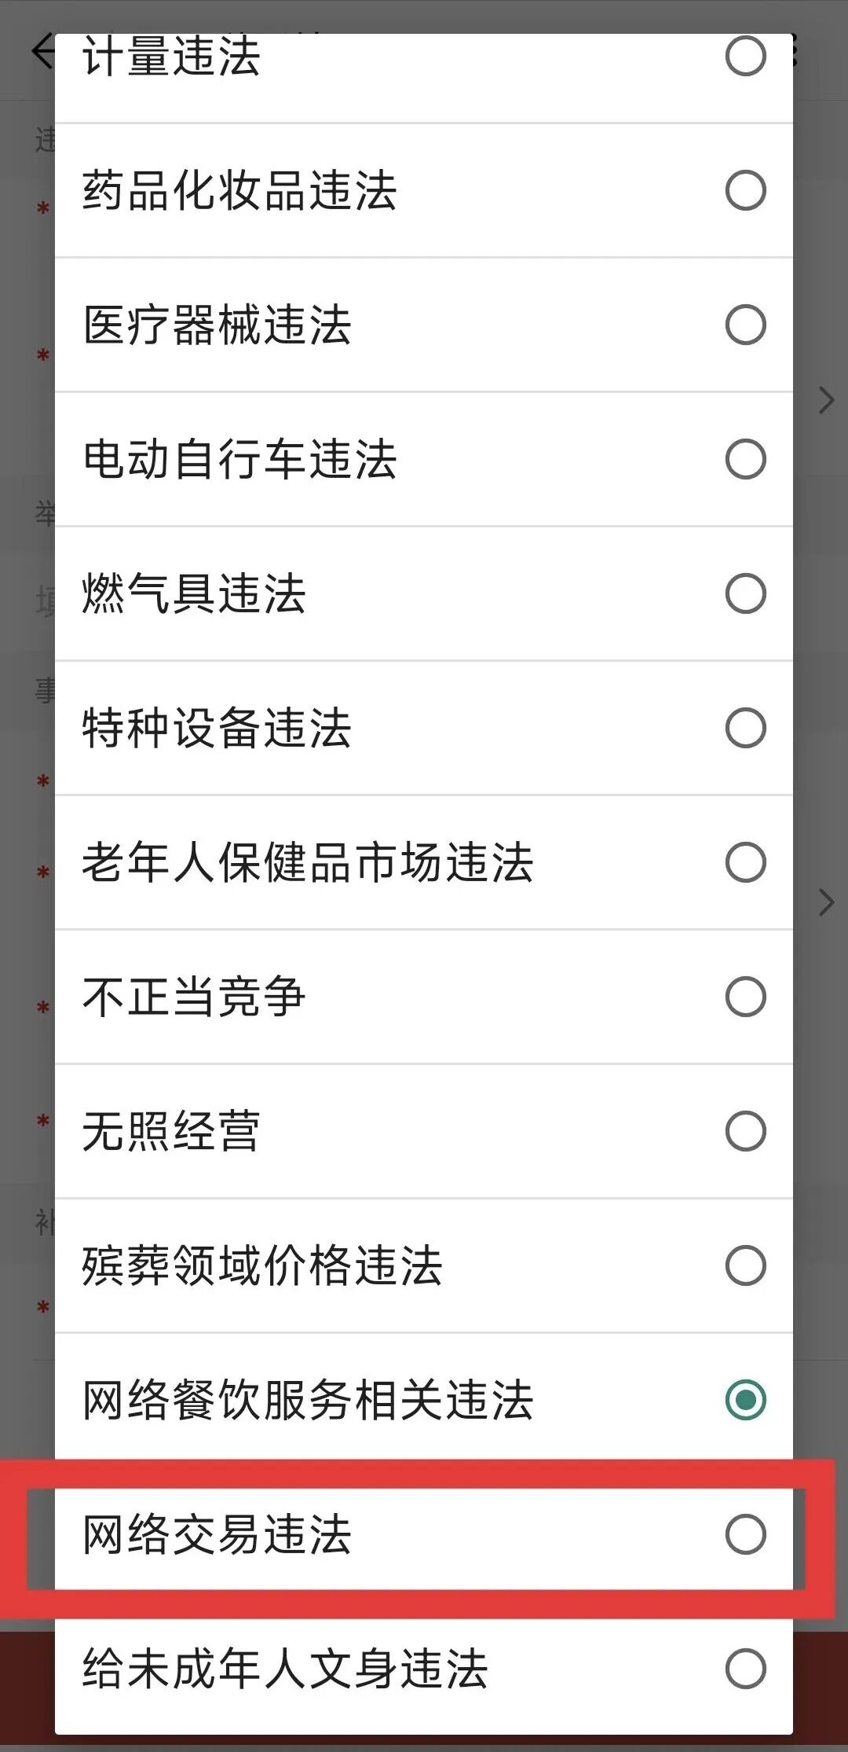Click the 医疗器械违法 option label
Viewport: 848px width, 1752px height.
[217, 325]
